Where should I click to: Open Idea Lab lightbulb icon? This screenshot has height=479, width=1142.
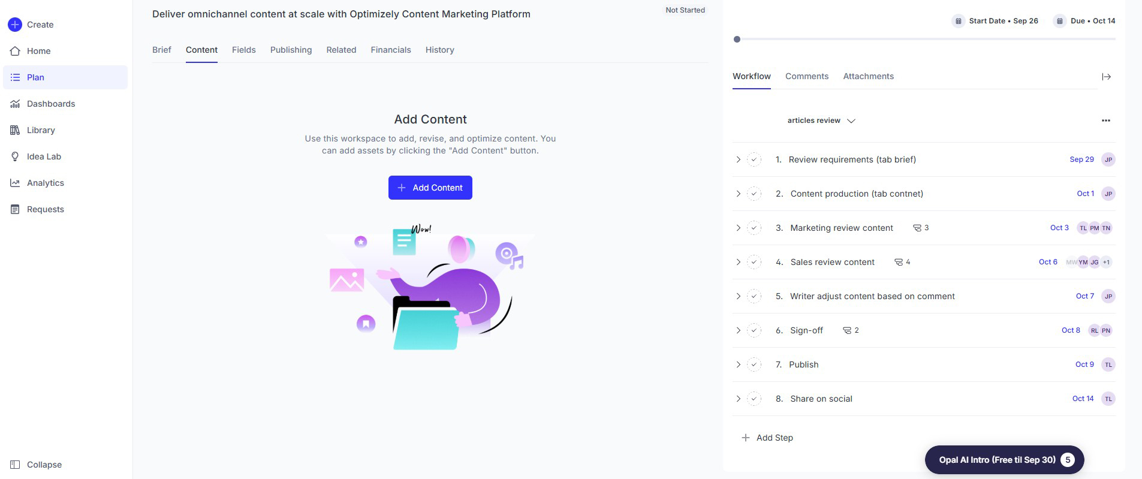tap(15, 156)
